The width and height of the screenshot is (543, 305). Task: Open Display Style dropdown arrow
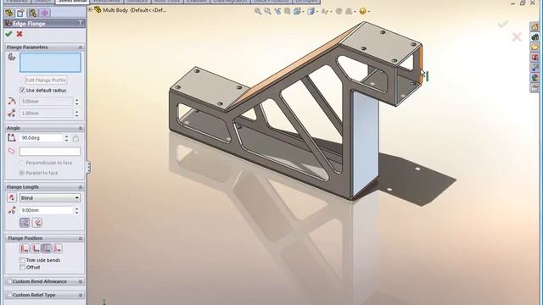coord(316,12)
